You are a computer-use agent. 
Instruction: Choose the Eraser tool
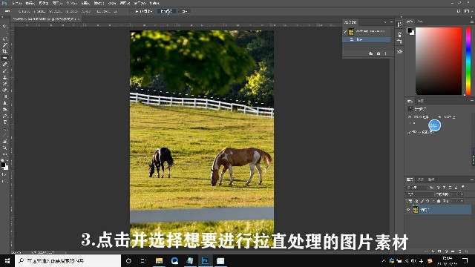click(4, 90)
